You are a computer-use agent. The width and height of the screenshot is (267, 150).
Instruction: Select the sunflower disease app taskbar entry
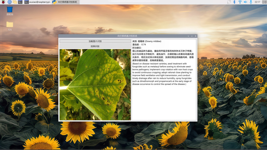point(65,2)
